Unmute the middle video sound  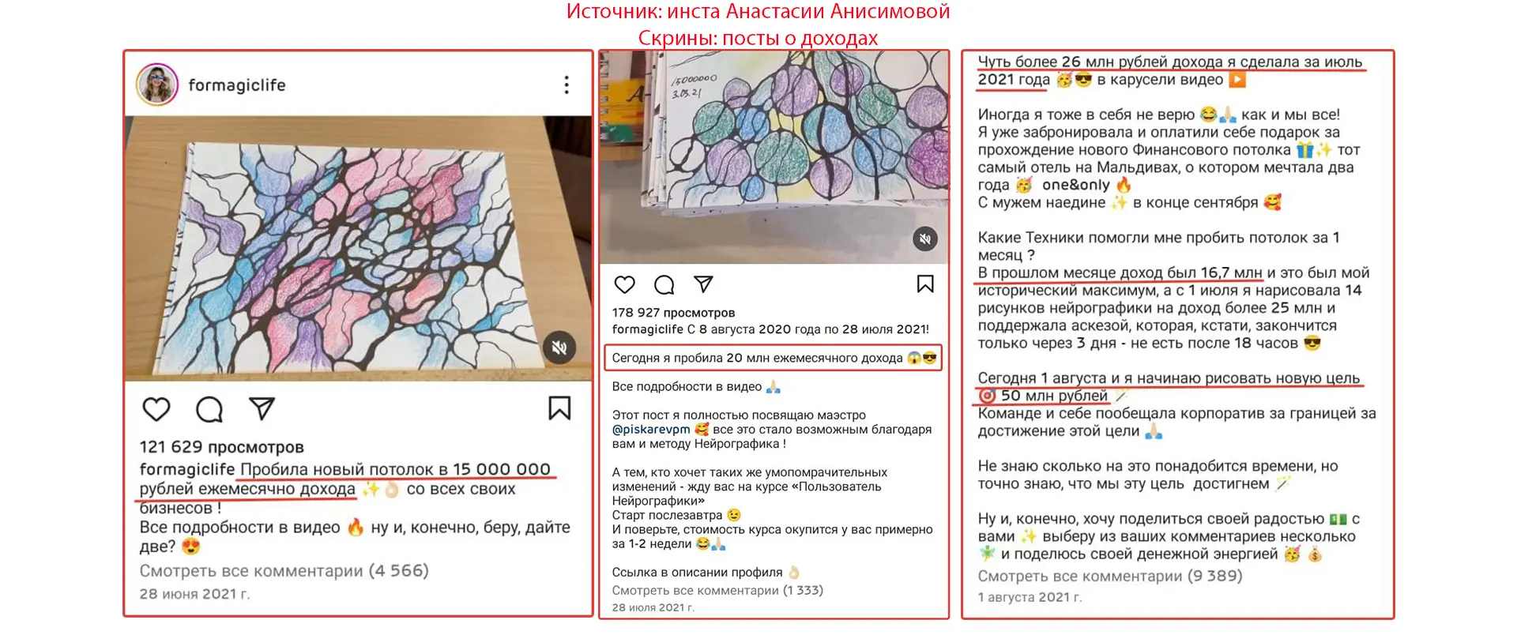tap(925, 239)
